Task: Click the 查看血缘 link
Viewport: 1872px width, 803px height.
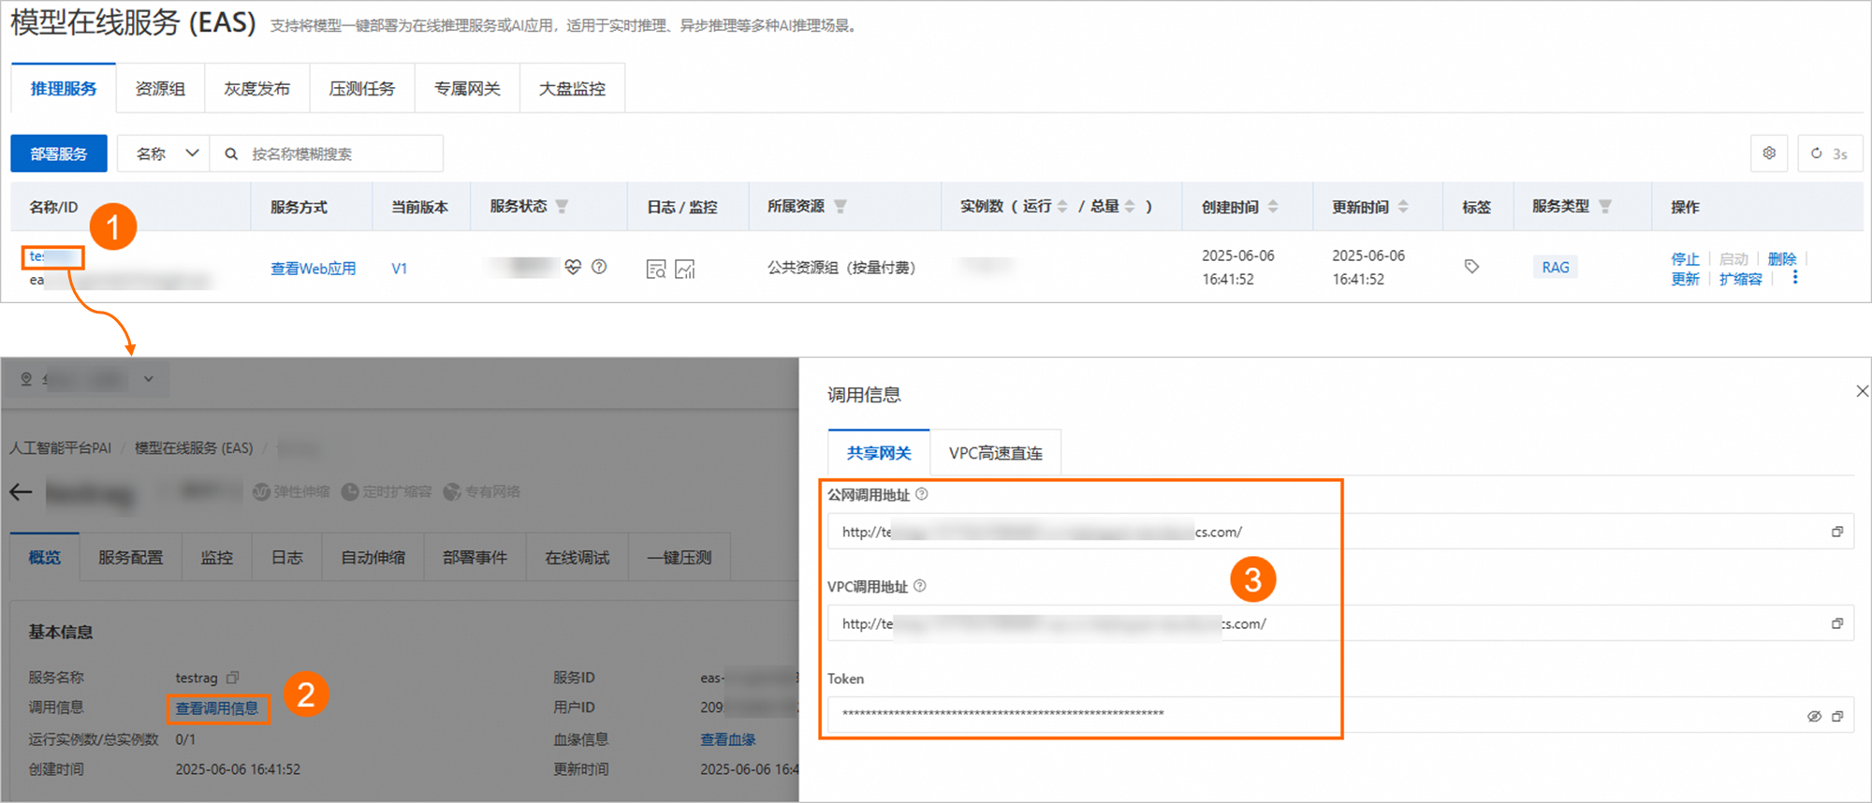Action: point(728,739)
